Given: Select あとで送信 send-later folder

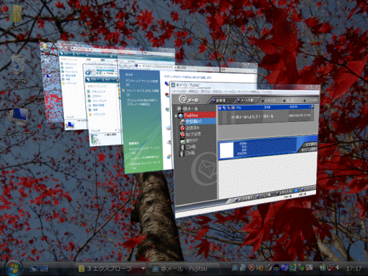Looking at the screenshot, I should 193,134.
